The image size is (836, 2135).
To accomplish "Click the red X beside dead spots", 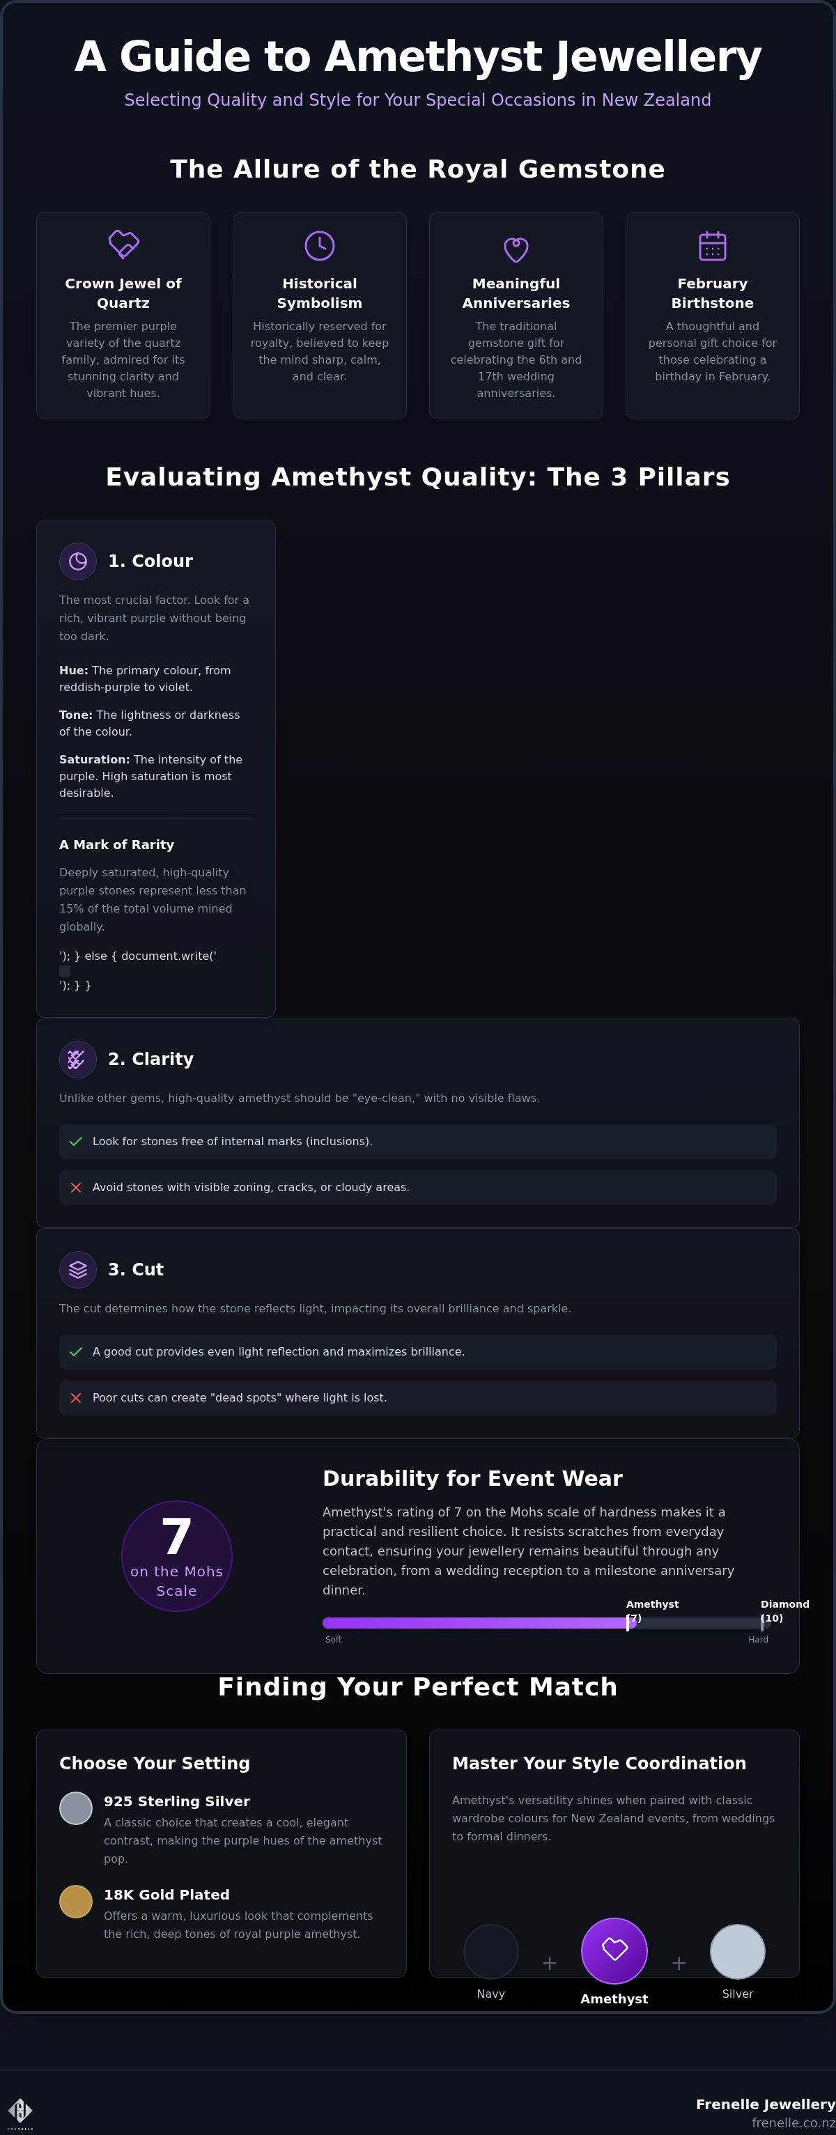I will point(76,1398).
